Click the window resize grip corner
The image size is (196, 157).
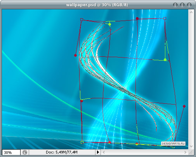(x=191, y=152)
